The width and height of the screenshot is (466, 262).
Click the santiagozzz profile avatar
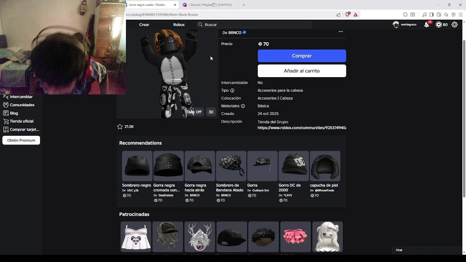pyautogui.click(x=396, y=25)
